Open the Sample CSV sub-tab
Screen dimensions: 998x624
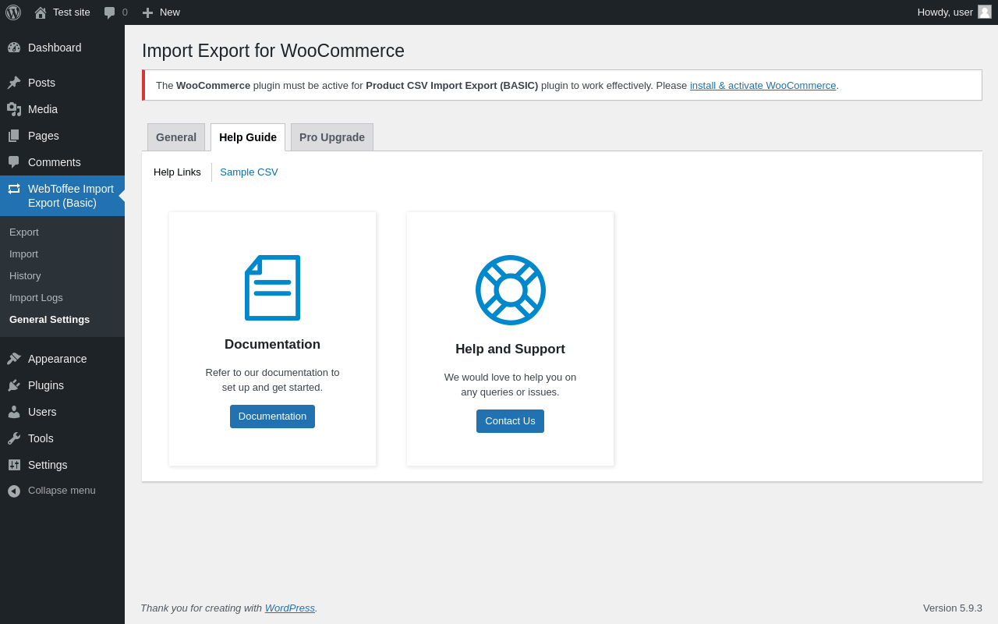(249, 172)
